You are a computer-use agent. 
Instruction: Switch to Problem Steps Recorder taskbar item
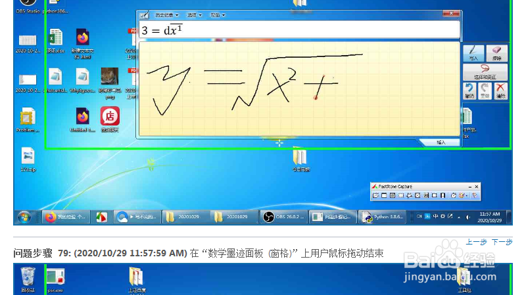pos(332,217)
